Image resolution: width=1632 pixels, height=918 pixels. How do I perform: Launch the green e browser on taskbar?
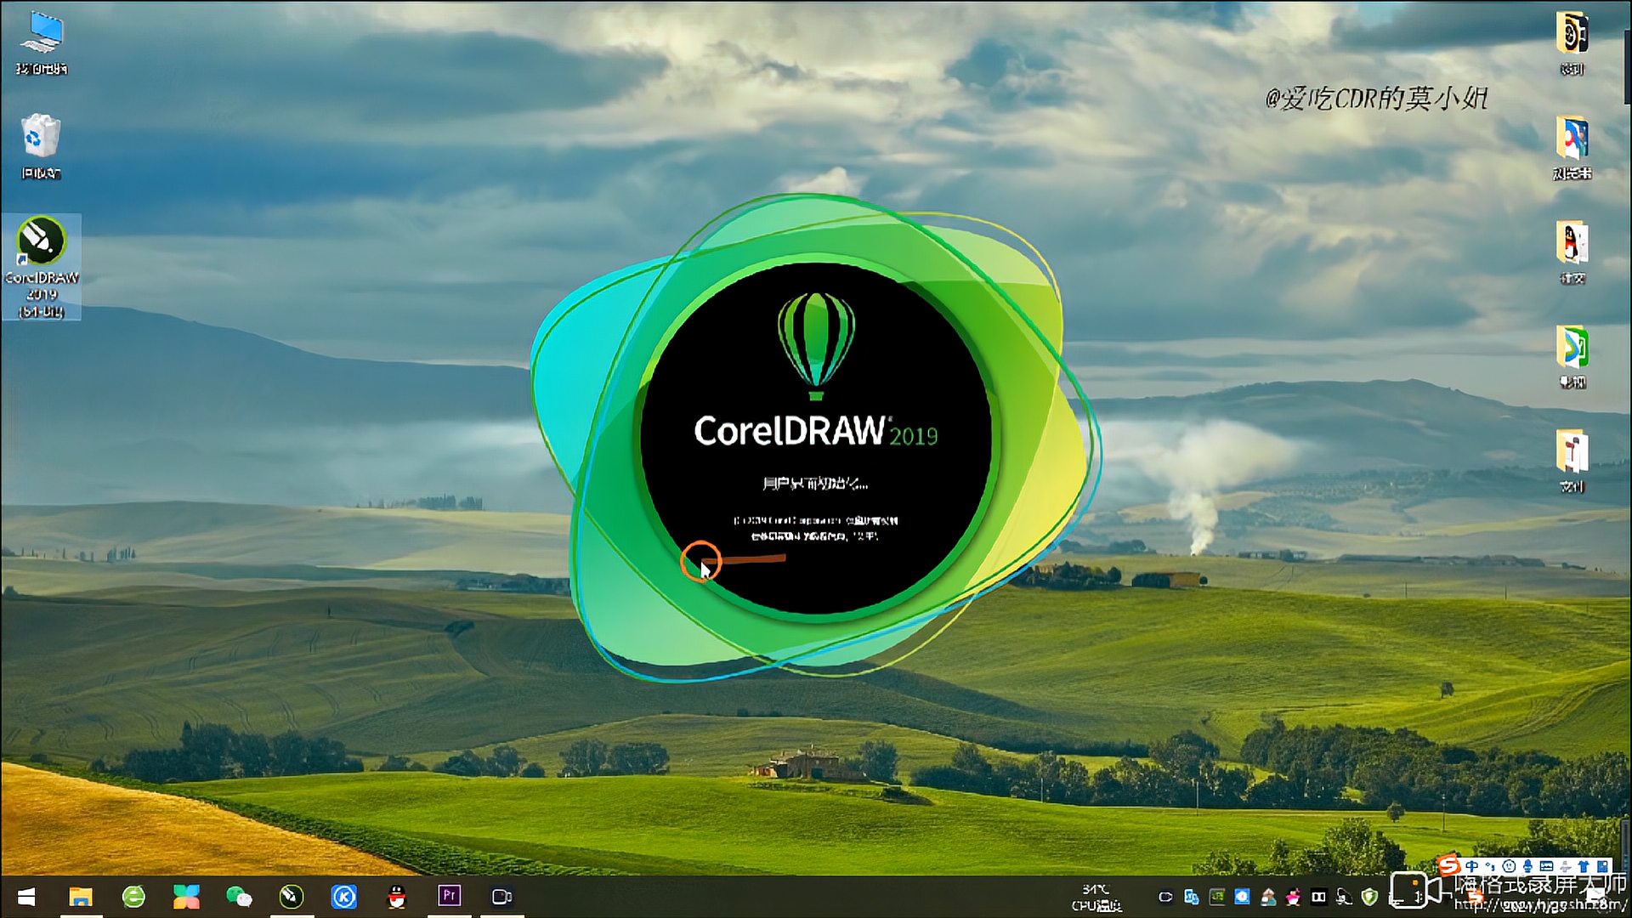133,897
